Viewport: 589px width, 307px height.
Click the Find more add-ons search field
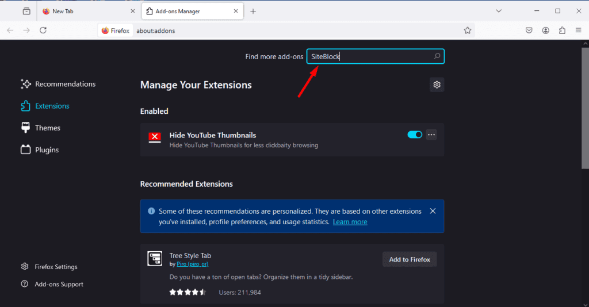[369, 56]
